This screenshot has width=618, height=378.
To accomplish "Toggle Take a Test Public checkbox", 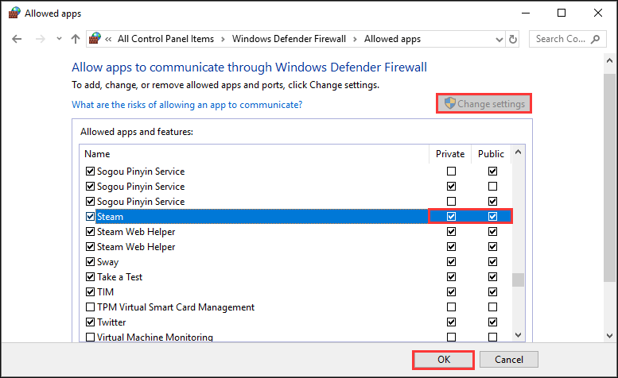I will [492, 277].
